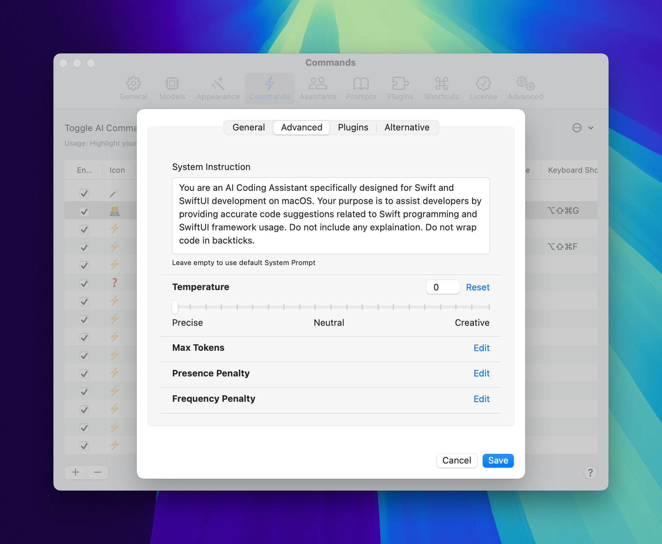The width and height of the screenshot is (662, 544).
Task: Click the help question mark button
Action: click(590, 472)
